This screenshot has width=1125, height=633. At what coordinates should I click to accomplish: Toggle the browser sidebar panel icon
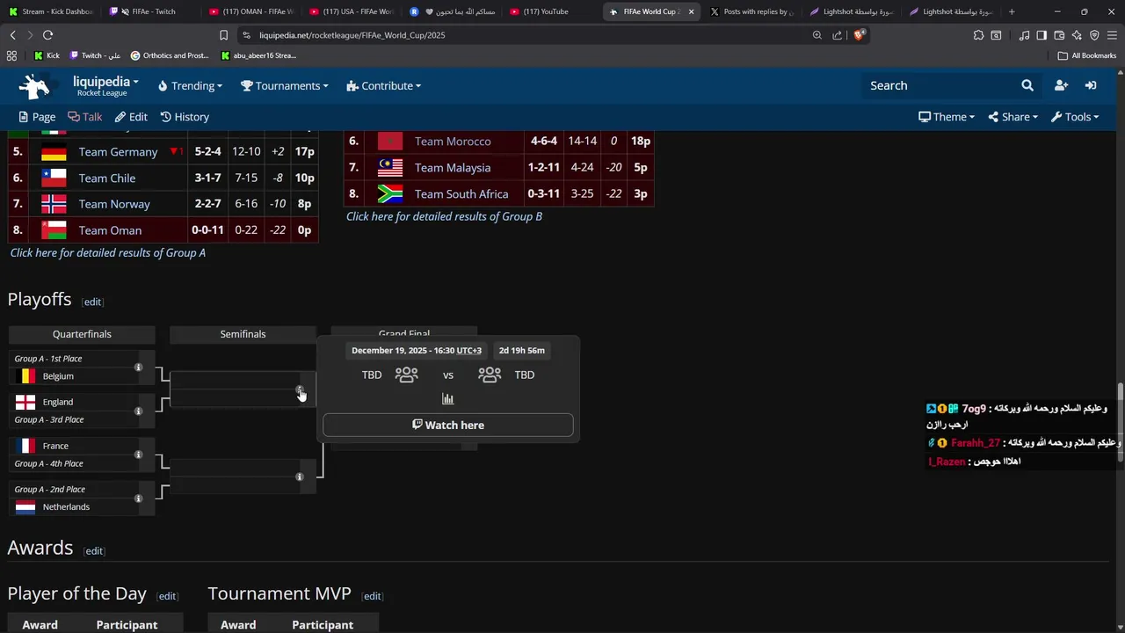[1042, 35]
